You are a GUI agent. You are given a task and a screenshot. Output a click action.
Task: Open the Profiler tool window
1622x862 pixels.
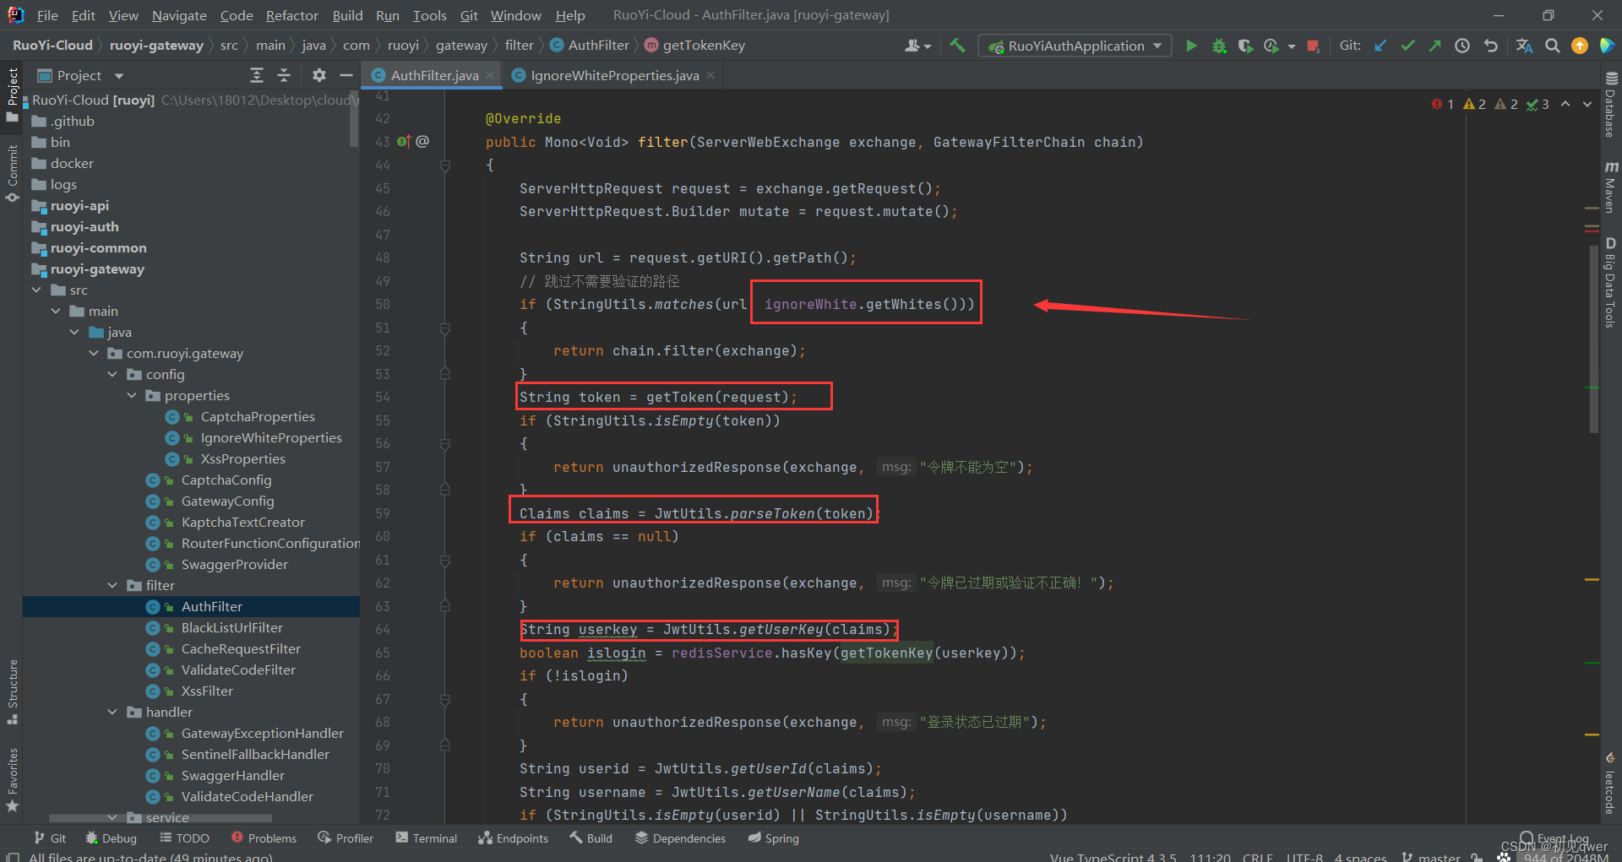click(346, 838)
